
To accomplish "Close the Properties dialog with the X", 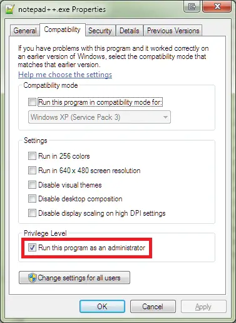I will [x=217, y=7].
